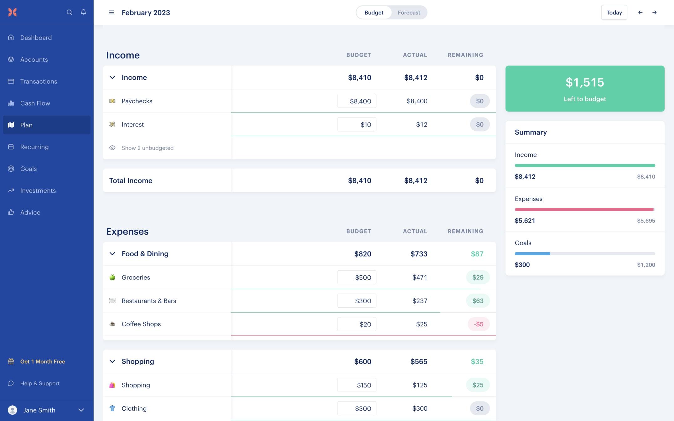Screen dimensions: 674x421
Task: Open Cash Flow panel
Action: tap(35, 103)
